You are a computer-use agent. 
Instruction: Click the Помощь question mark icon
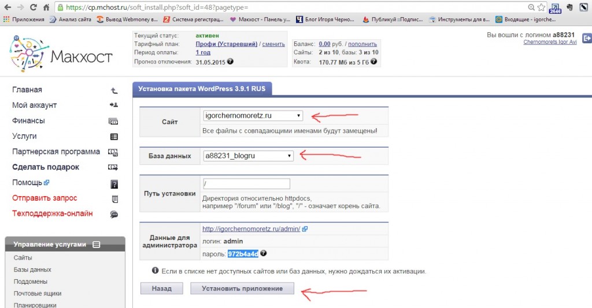point(114,184)
